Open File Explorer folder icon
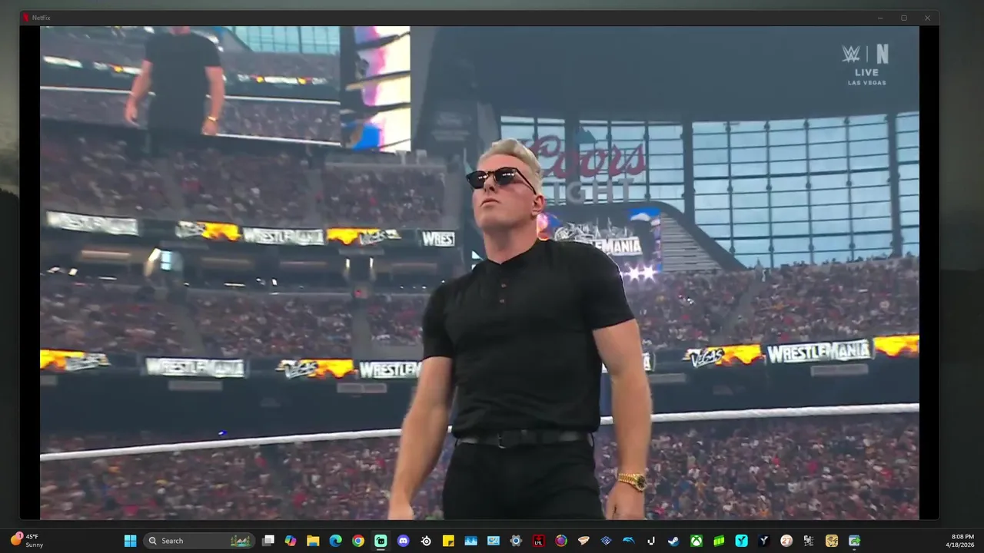984x553 pixels. coord(313,541)
